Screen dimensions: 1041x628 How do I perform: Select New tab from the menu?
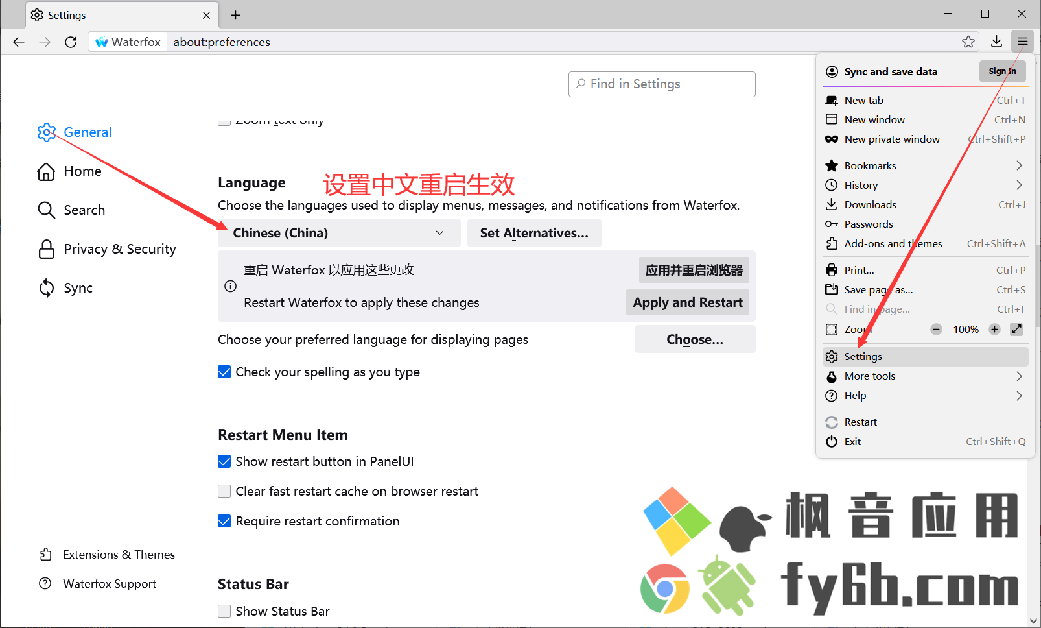coord(926,101)
